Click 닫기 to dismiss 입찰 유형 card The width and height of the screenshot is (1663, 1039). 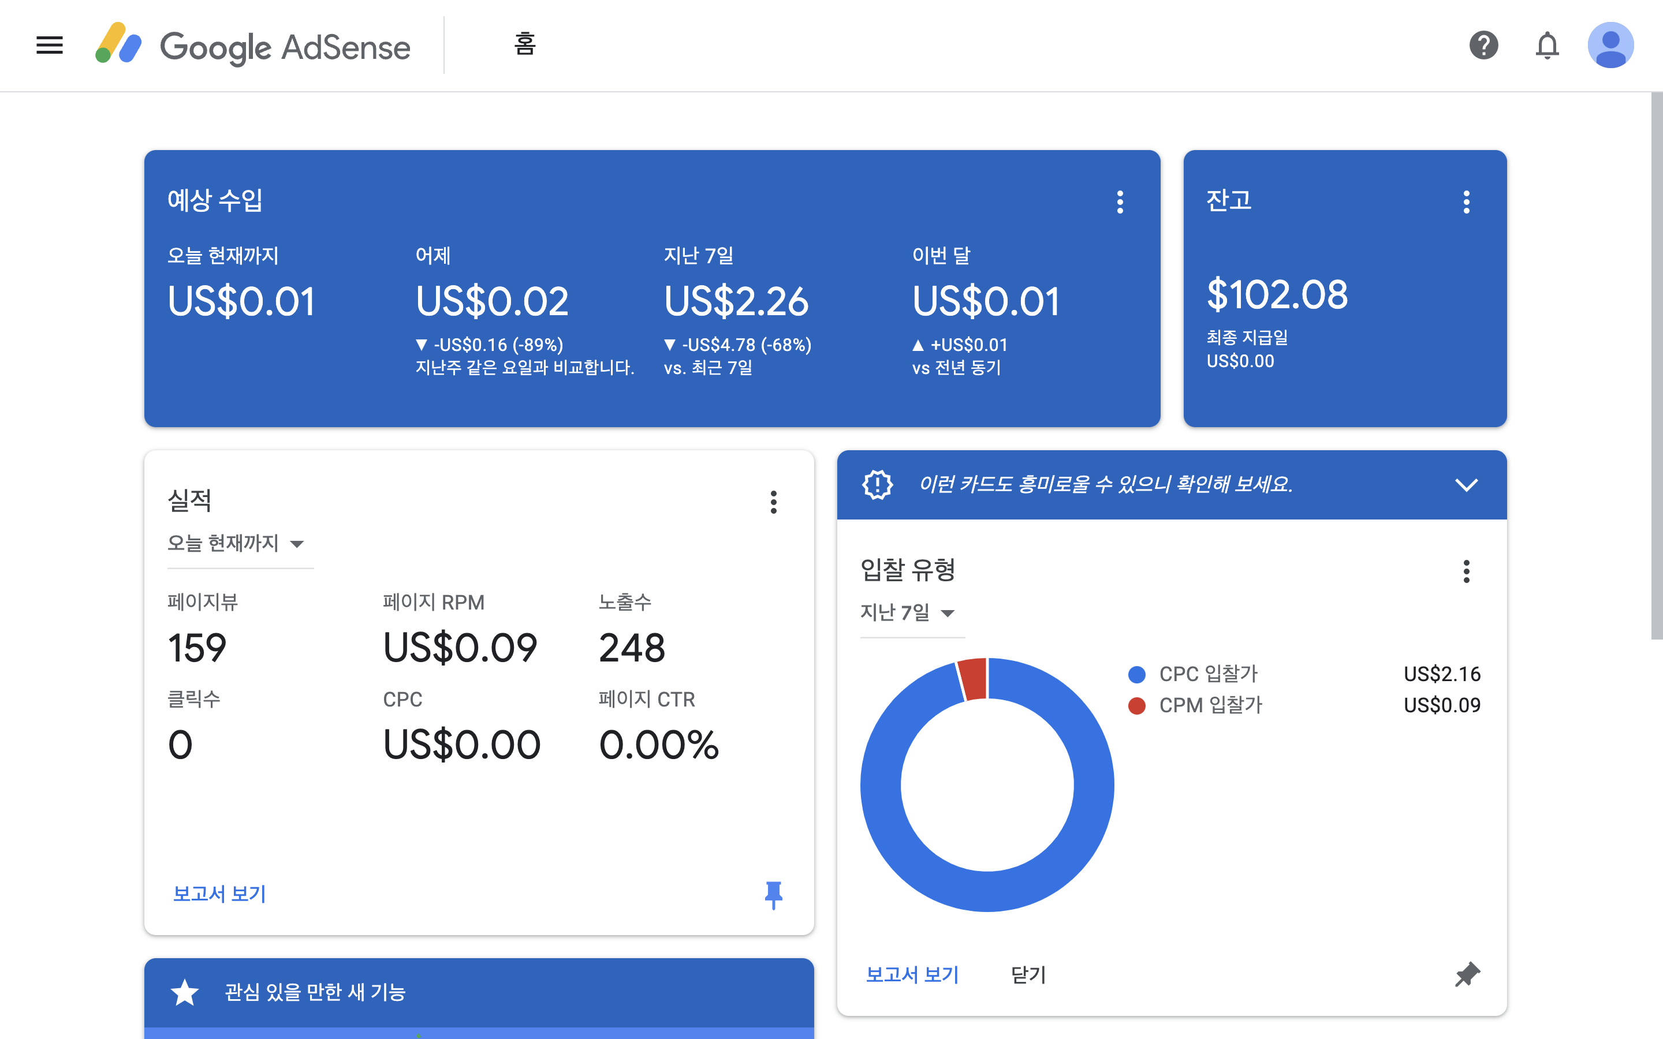1028,974
